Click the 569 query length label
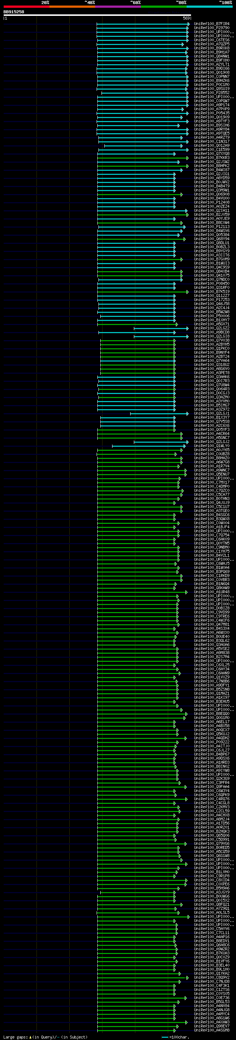The image size is (236, 1040). point(186,18)
